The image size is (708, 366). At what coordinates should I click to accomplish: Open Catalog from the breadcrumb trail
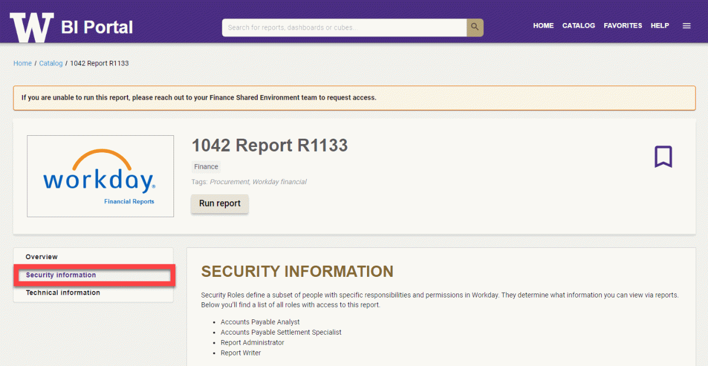click(51, 63)
